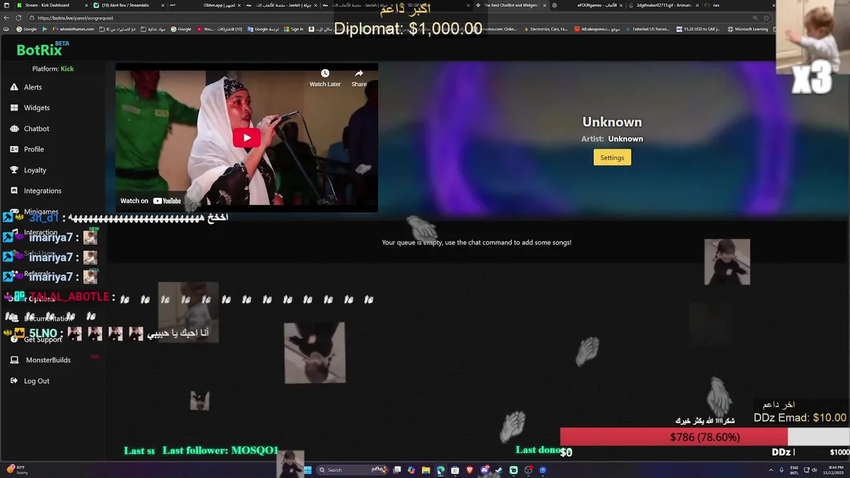Open Steam from the taskbar

click(499, 470)
